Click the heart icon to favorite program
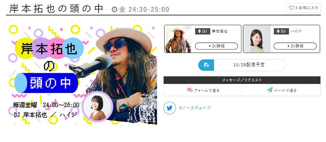Viewport: 326px width, 142px height. (x=291, y=8)
